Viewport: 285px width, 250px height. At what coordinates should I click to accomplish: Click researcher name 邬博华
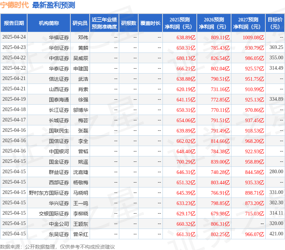pos(81,110)
